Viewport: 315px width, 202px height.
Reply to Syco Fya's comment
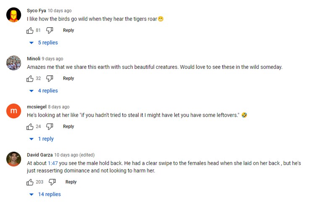[x=68, y=30]
